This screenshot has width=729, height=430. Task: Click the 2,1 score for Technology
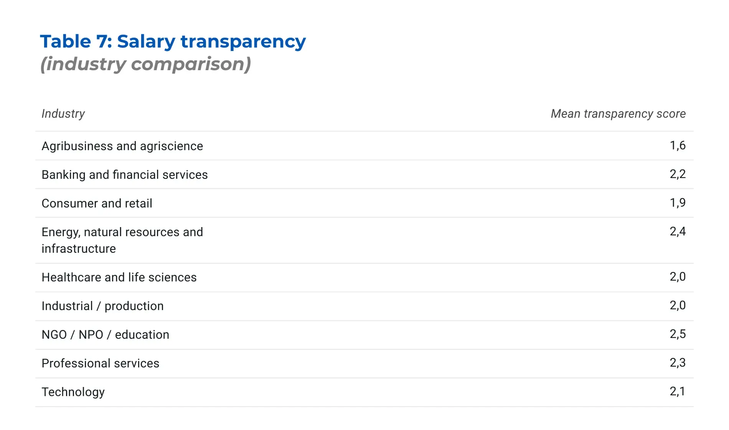678,392
